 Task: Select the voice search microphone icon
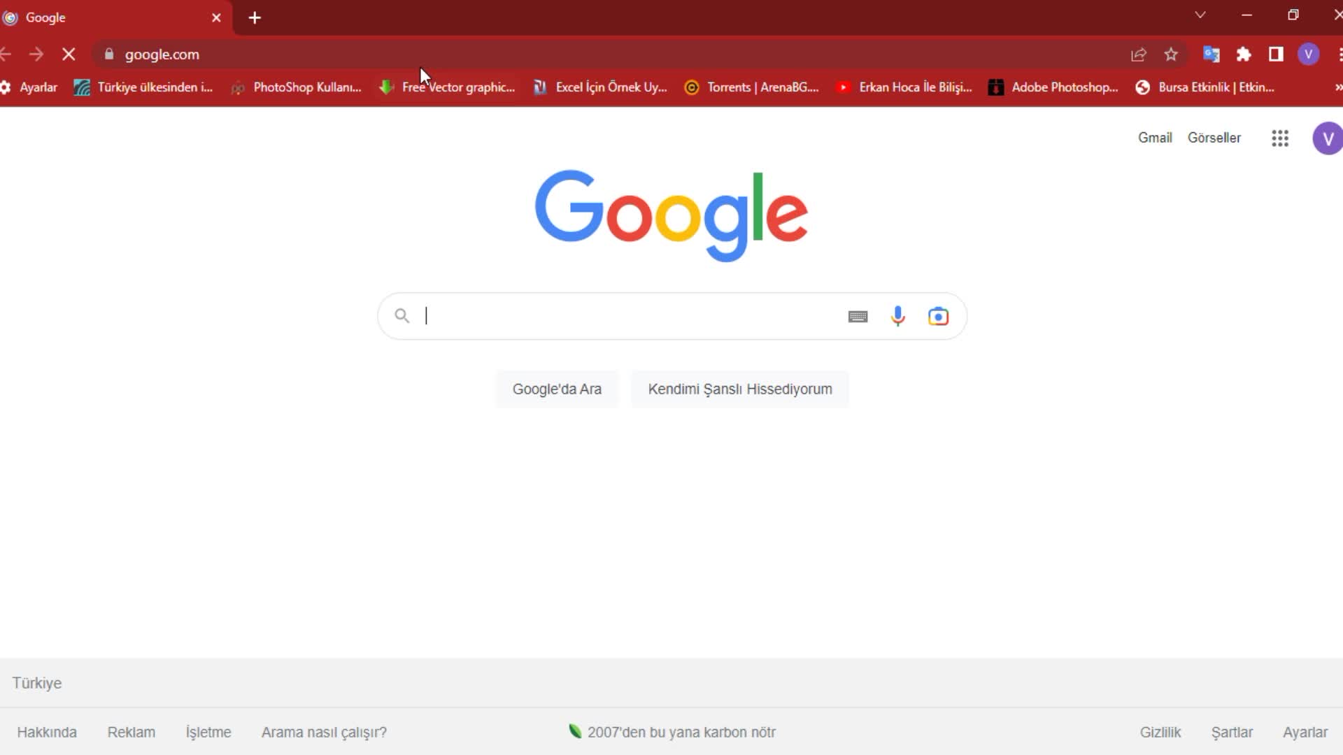point(897,316)
